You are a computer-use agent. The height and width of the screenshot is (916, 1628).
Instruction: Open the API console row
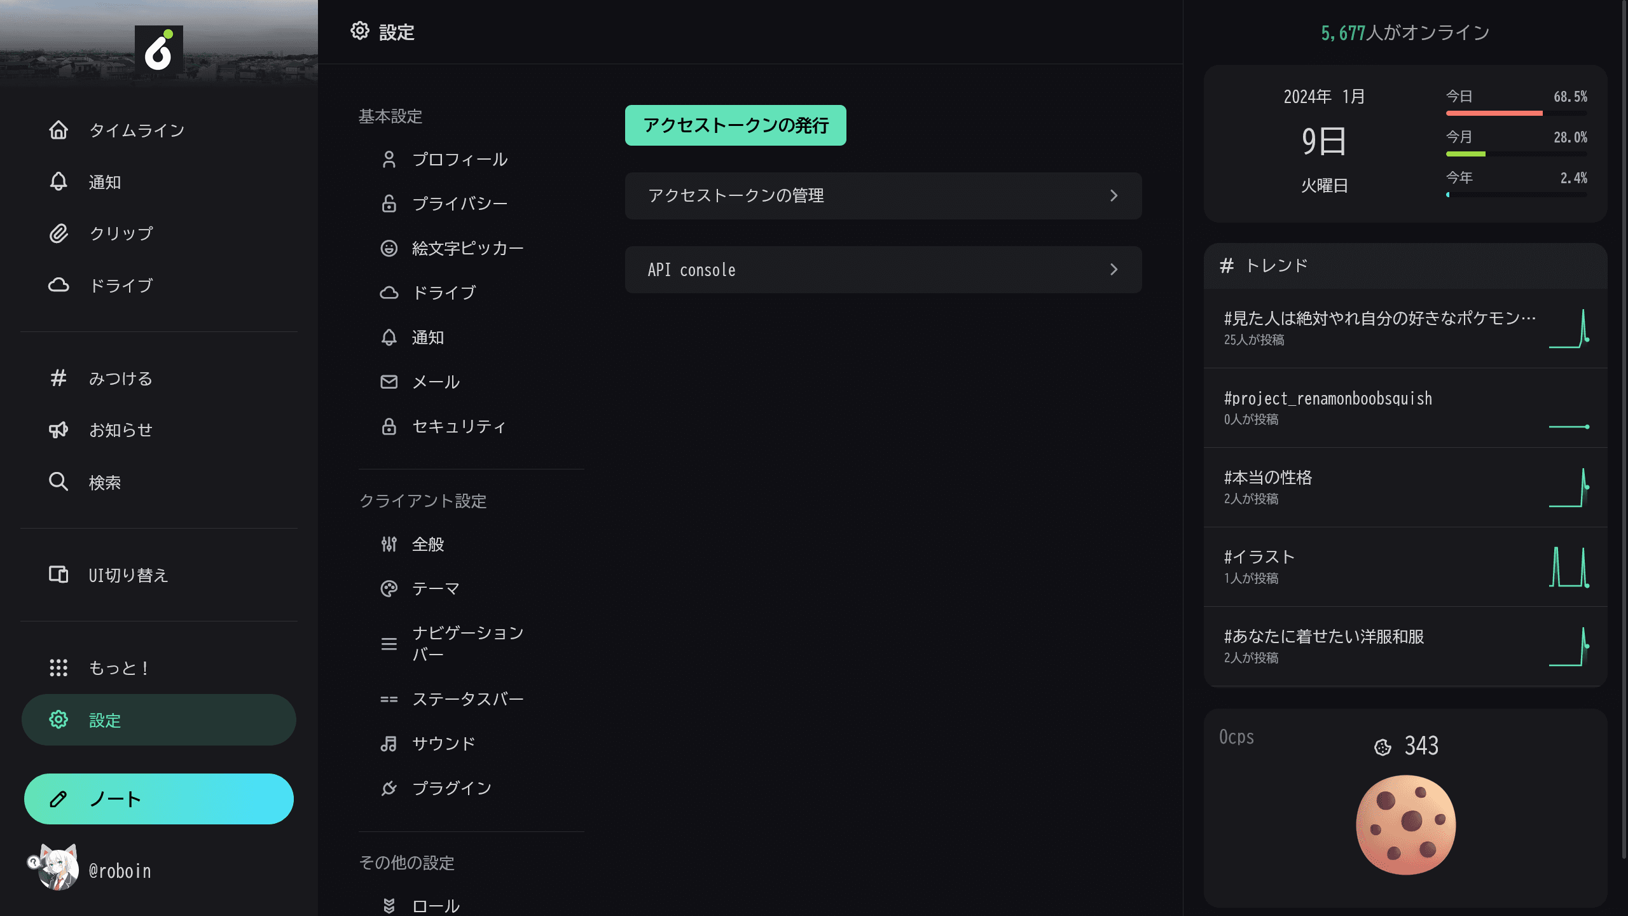883,269
